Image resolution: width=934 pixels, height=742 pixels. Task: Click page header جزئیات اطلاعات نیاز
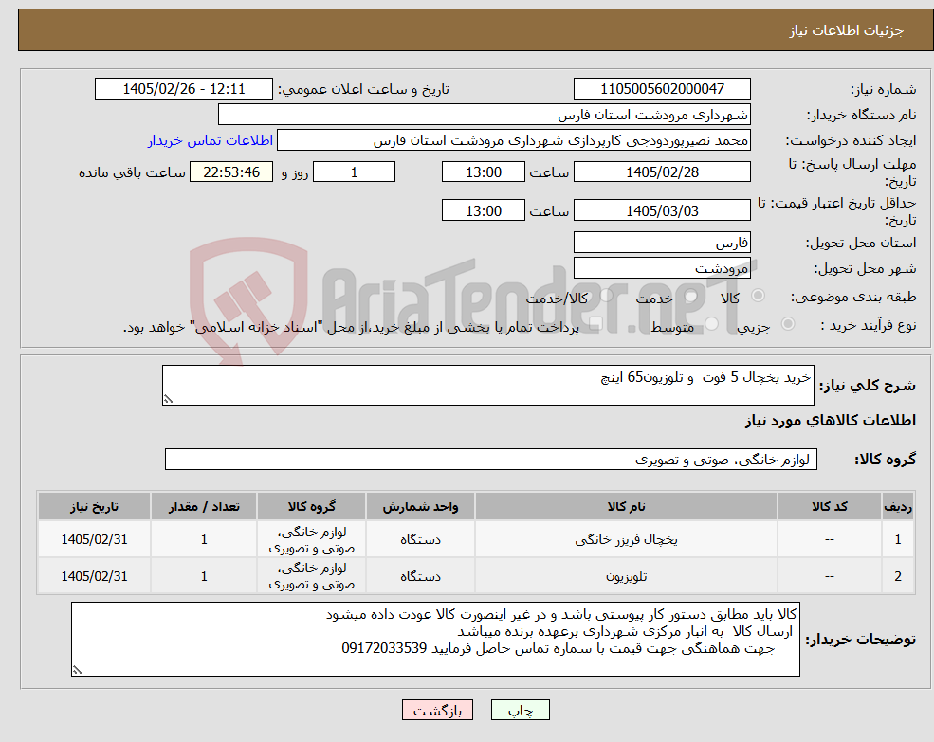[x=846, y=30]
